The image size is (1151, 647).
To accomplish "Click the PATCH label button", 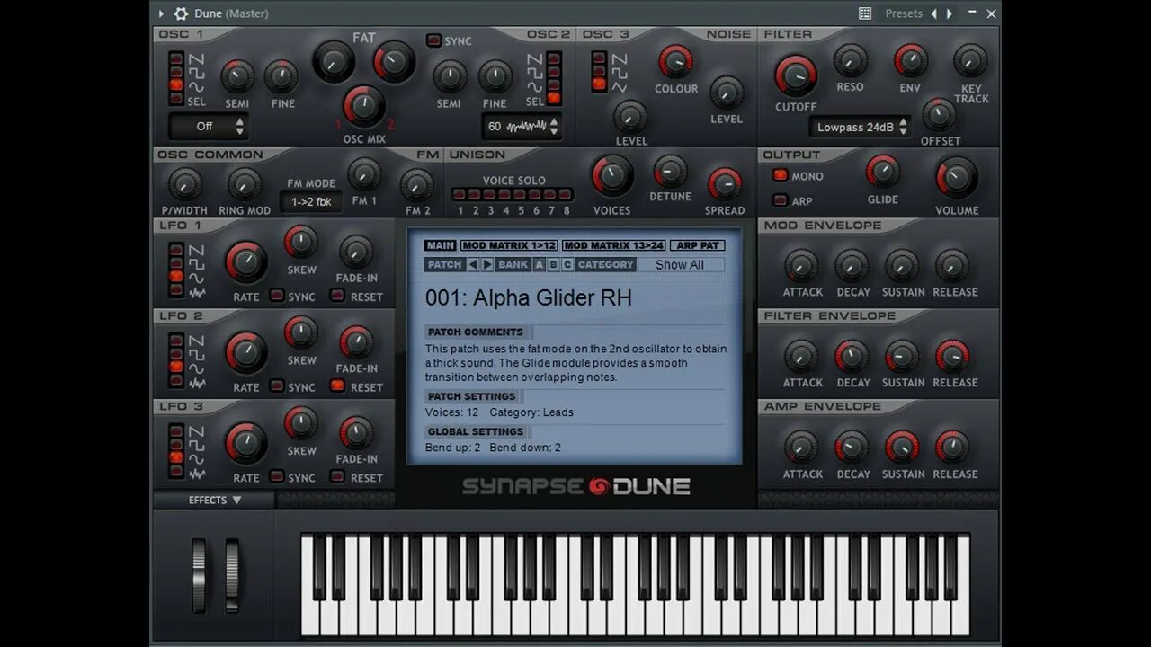I will tap(444, 265).
